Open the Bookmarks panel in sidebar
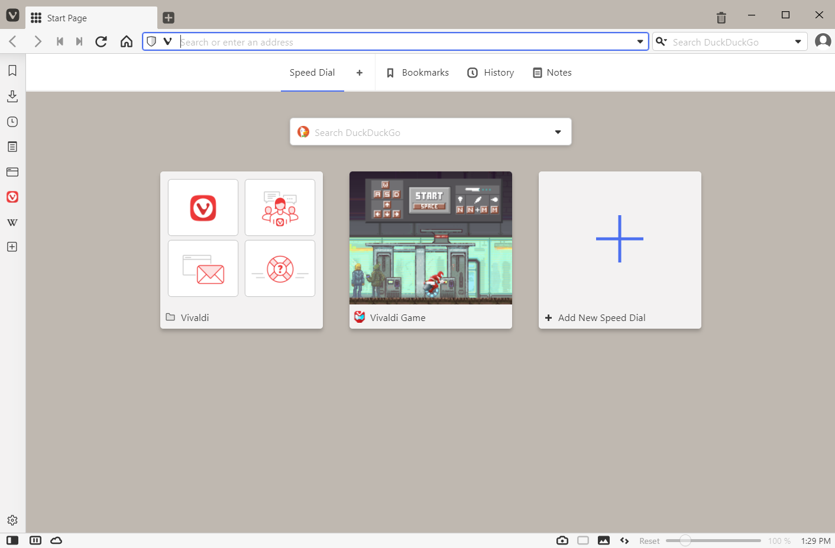The width and height of the screenshot is (835, 548). 12,70
